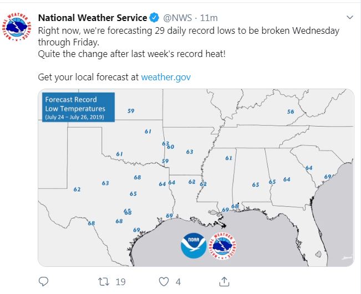Click the retweet arrows icon
The width and height of the screenshot is (361, 294).
click(103, 282)
